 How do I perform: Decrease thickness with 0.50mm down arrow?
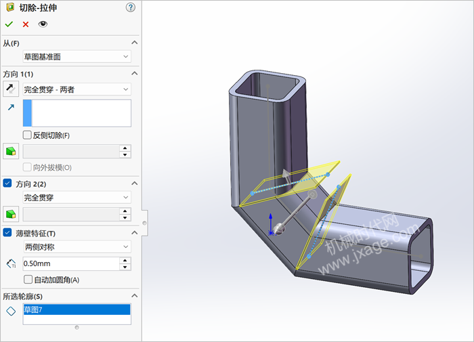click(125, 267)
